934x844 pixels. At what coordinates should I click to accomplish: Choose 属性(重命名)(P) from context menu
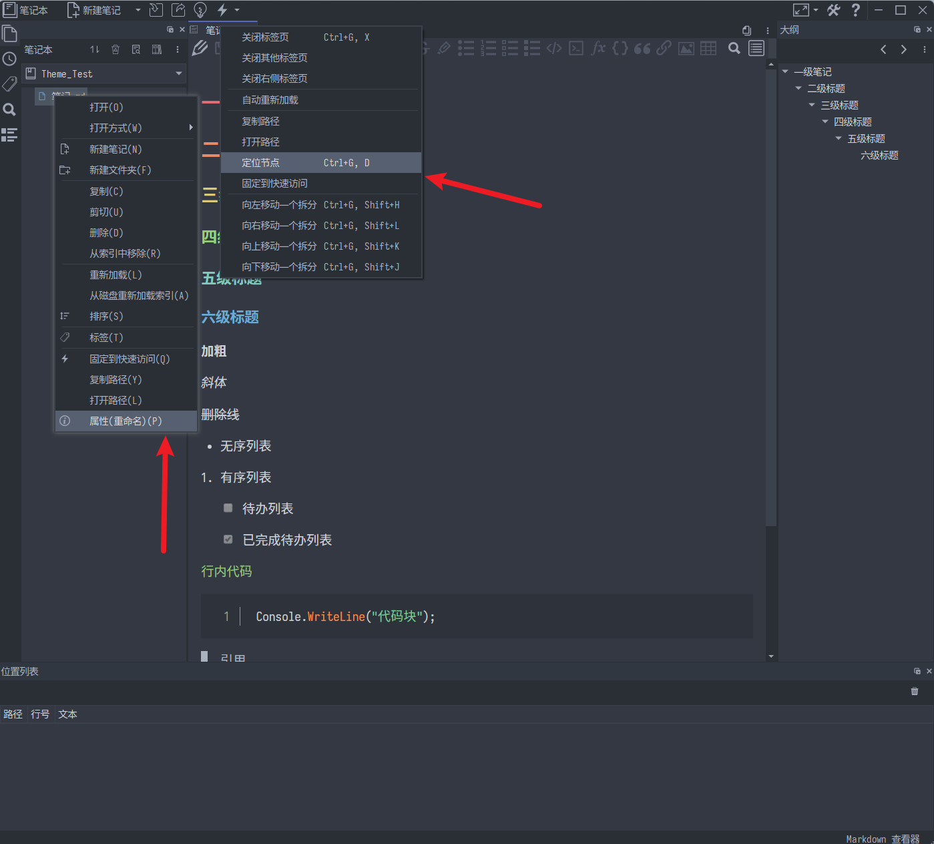(x=126, y=421)
